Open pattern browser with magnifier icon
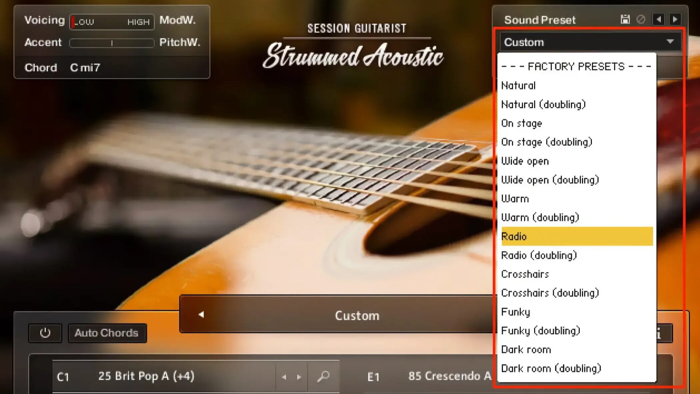Image resolution: width=700 pixels, height=394 pixels. point(323,376)
